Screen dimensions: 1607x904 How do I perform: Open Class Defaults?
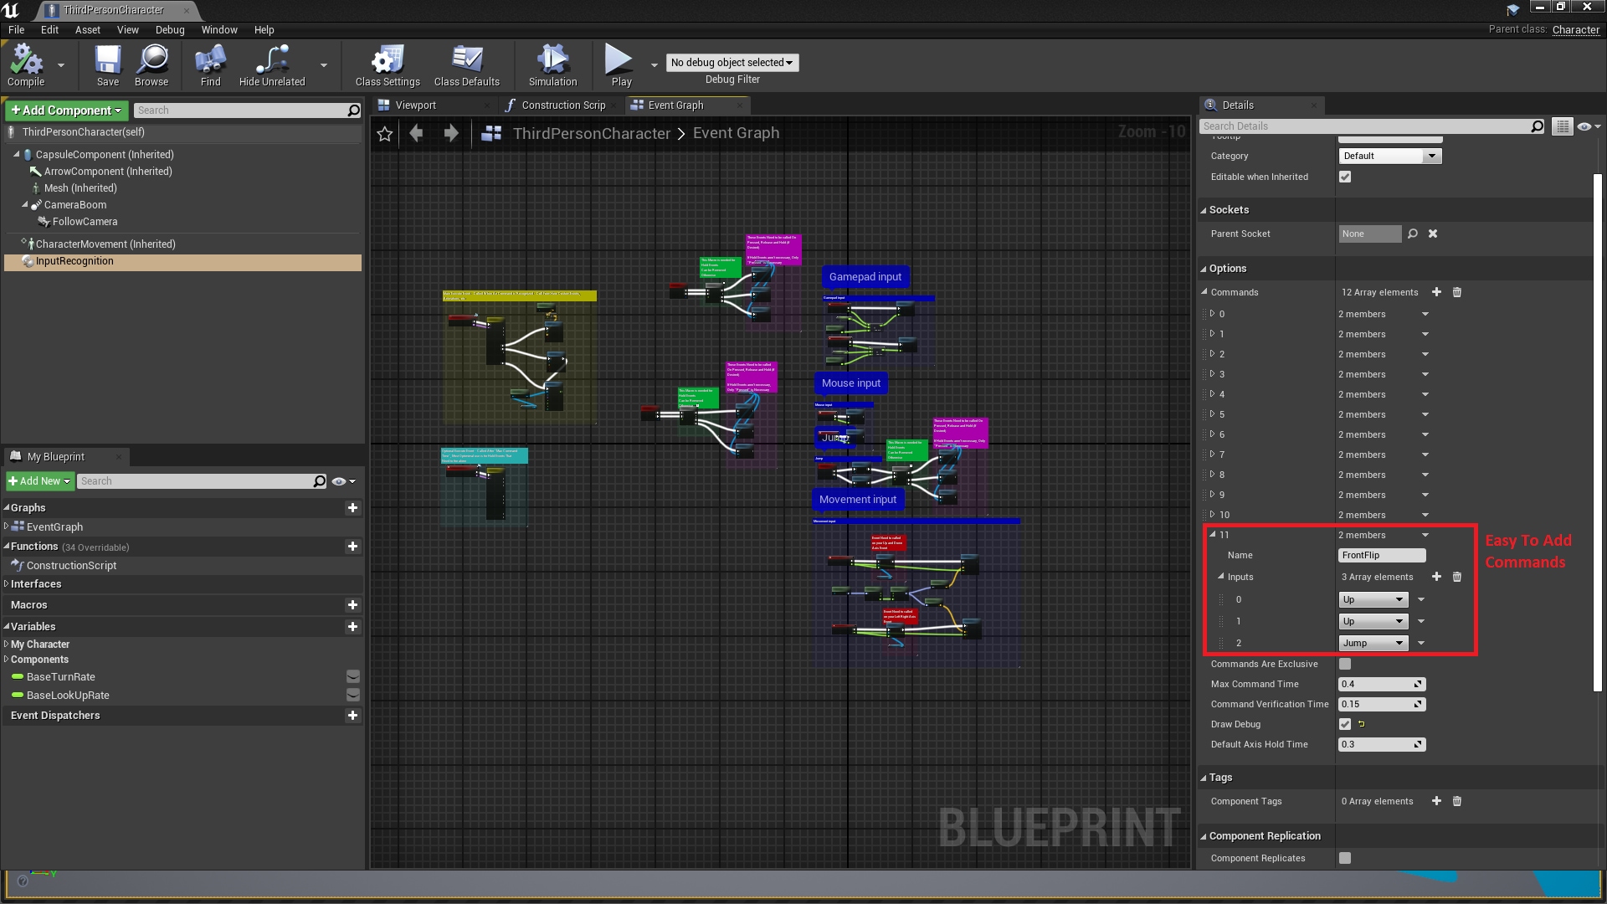pos(466,65)
